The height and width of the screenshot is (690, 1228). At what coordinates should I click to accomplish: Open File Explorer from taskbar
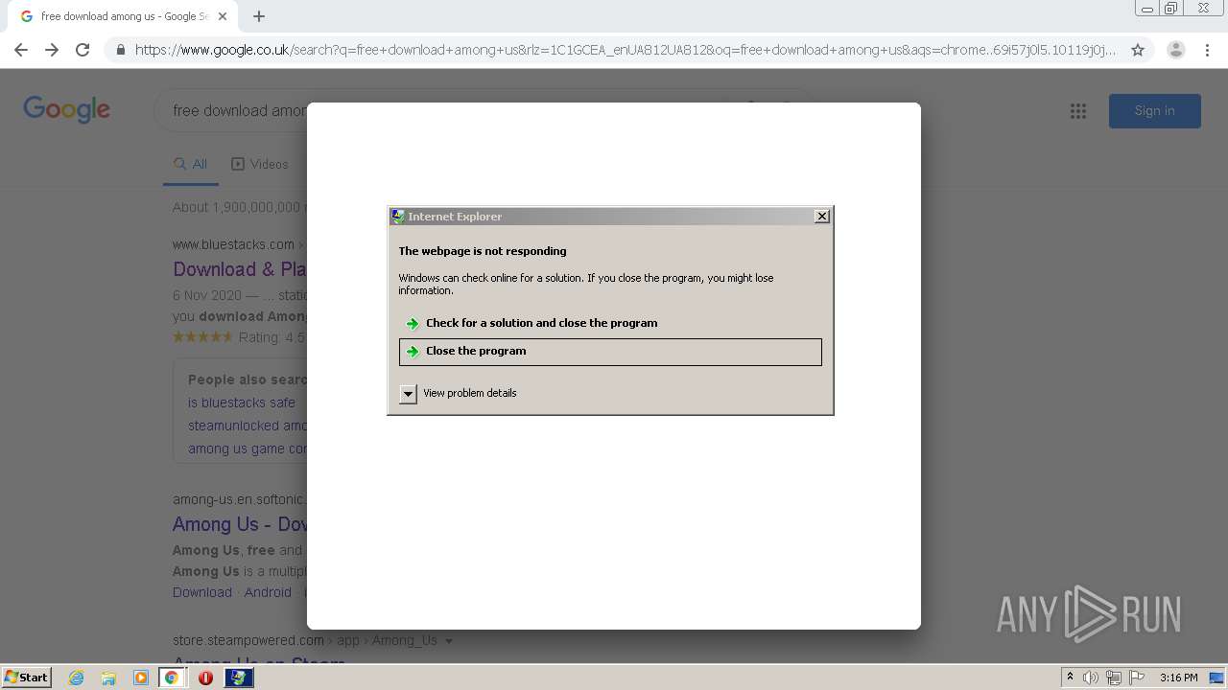pyautogui.click(x=108, y=678)
